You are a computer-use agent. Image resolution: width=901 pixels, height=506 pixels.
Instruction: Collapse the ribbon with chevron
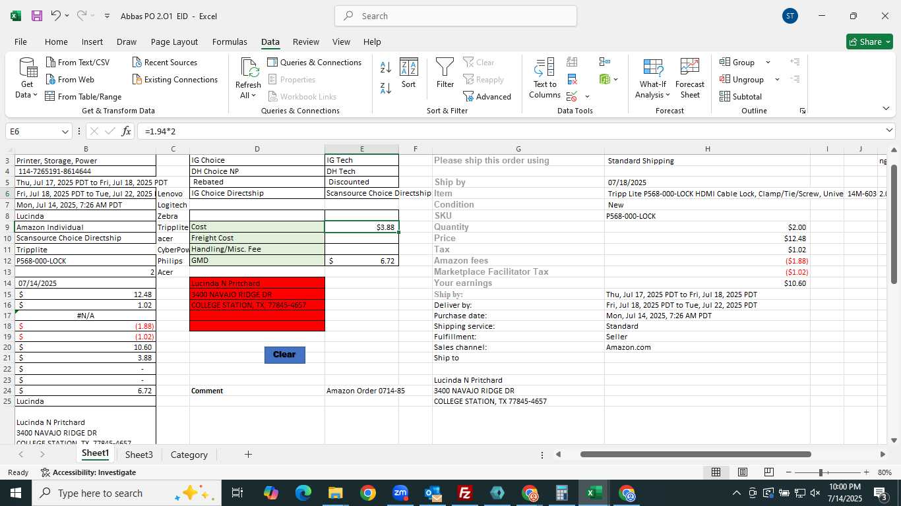pos(886,109)
